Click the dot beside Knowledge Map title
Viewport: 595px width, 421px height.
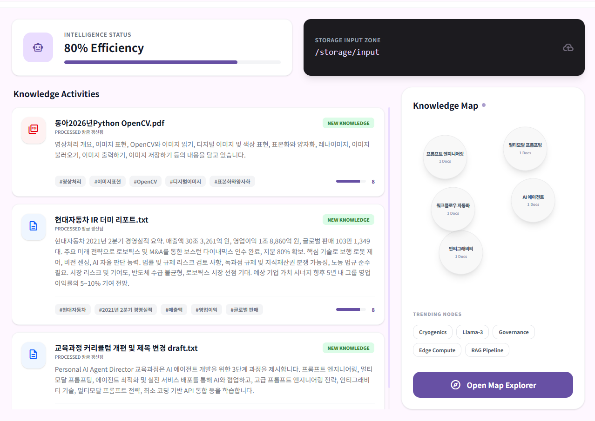[x=484, y=105]
